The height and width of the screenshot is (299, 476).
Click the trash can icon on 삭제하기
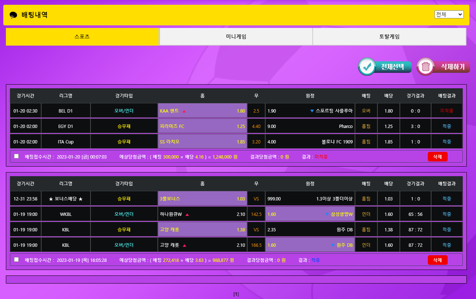click(426, 67)
